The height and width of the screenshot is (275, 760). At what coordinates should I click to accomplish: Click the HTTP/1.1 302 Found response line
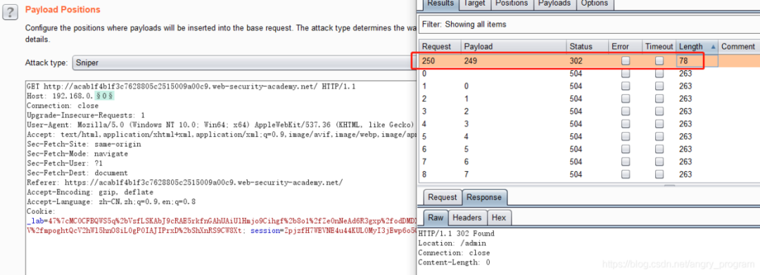(456, 234)
